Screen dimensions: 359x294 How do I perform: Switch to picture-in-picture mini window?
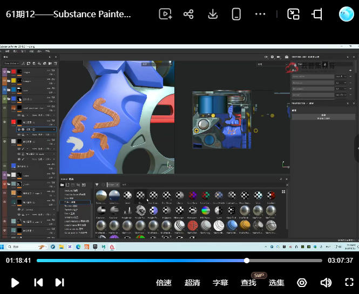[293, 14]
